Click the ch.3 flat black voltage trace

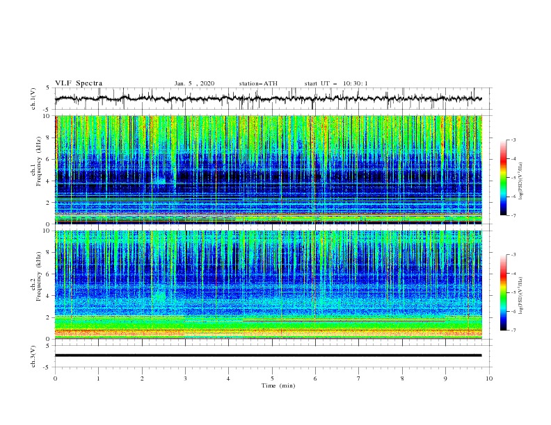point(268,356)
